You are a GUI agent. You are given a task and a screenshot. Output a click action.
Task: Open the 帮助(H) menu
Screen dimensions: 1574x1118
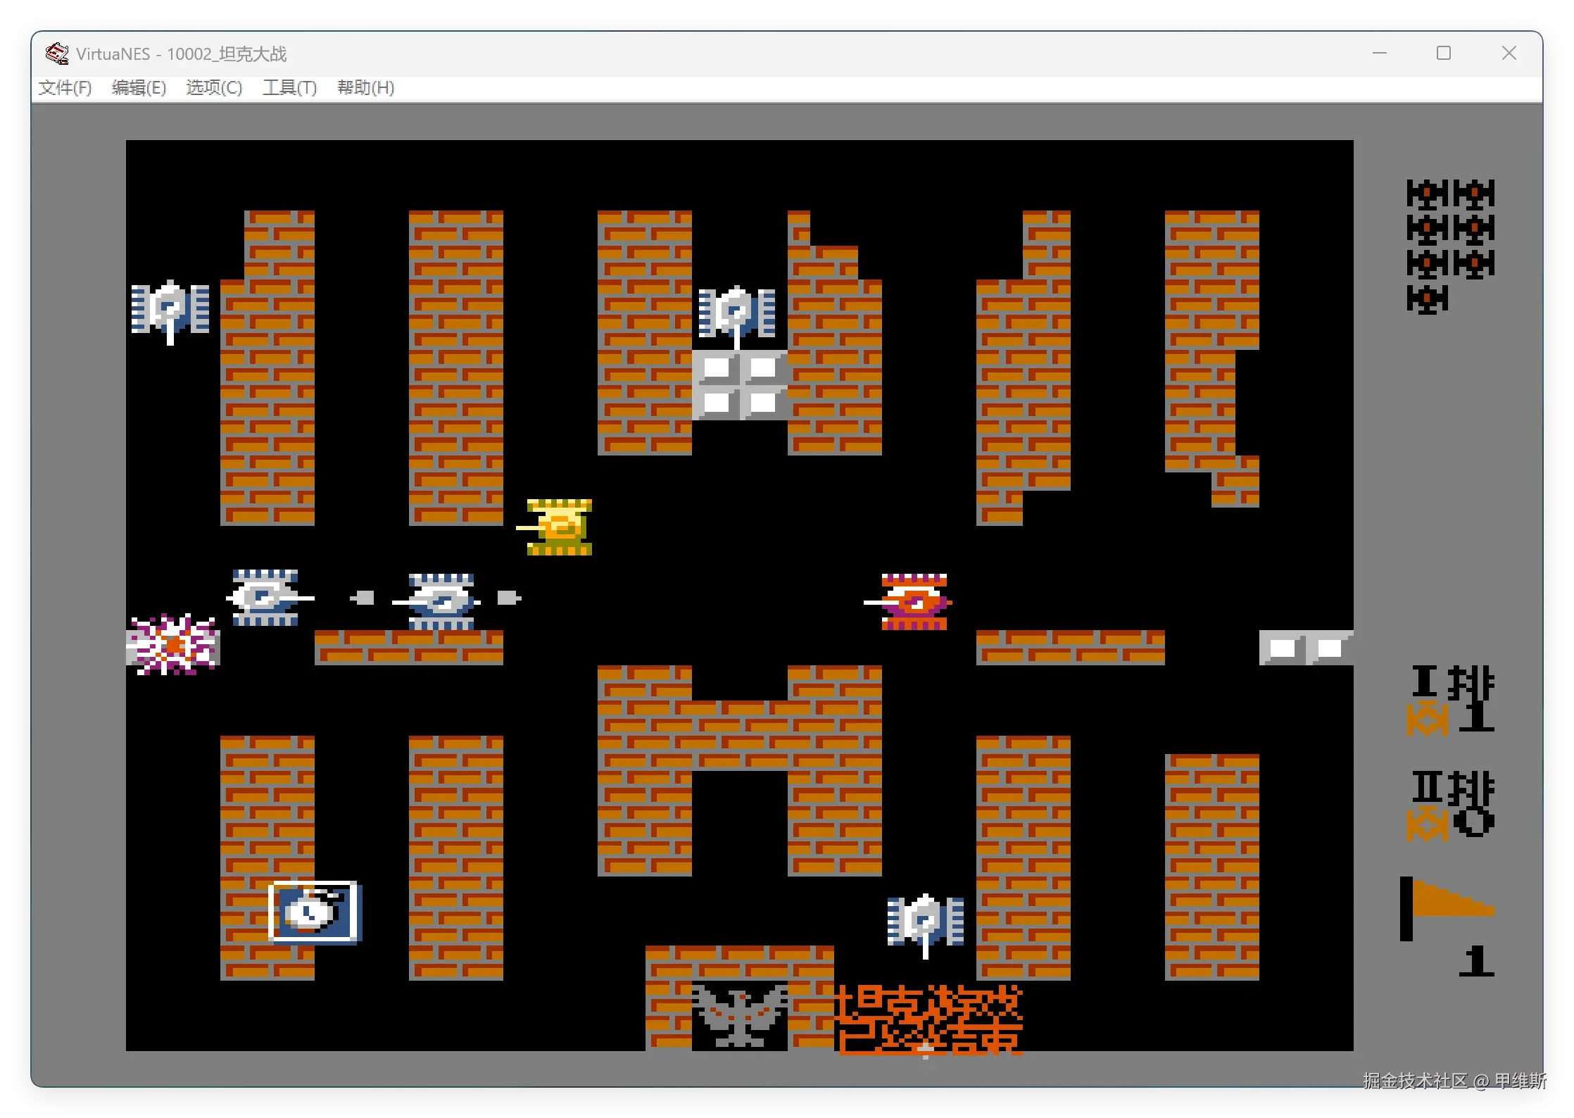[365, 88]
